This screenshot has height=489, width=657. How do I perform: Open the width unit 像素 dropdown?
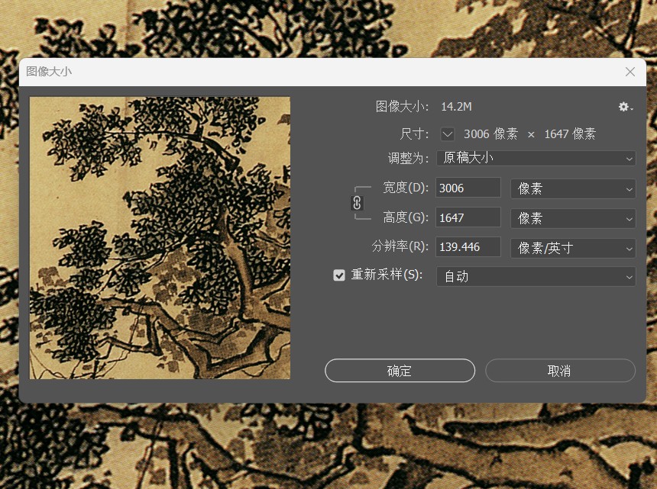pyautogui.click(x=573, y=188)
